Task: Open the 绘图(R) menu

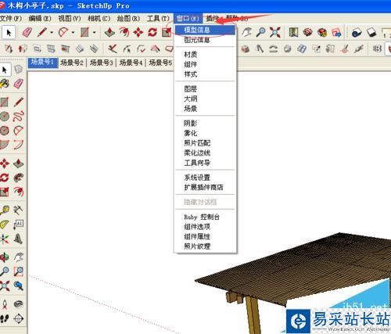Action: coord(128,19)
